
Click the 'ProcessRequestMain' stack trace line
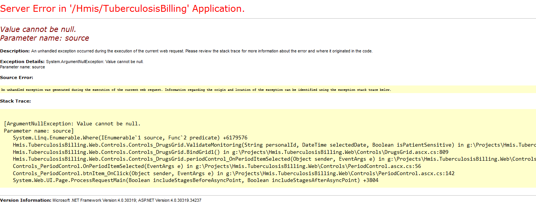(x=196, y=180)
